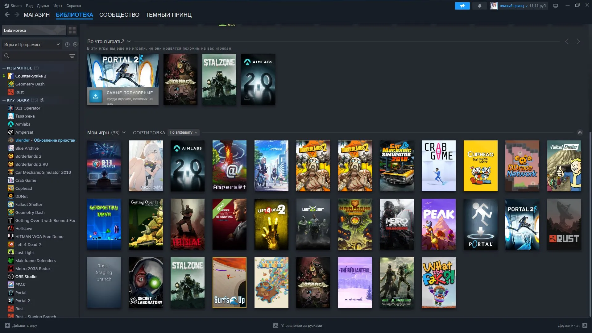The height and width of the screenshot is (333, 592).
Task: Click the back navigation arrow
Action: (7, 15)
